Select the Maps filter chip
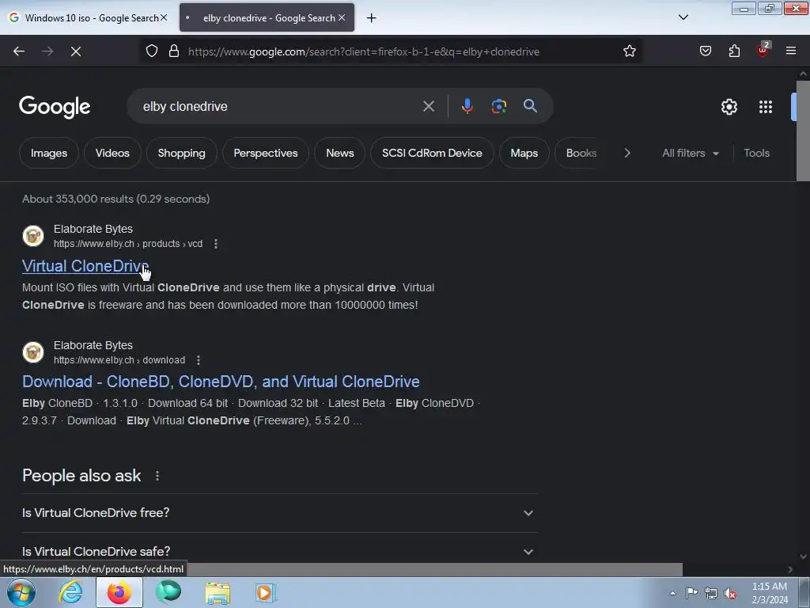Screen dimensions: 810x608 pyautogui.click(x=524, y=154)
